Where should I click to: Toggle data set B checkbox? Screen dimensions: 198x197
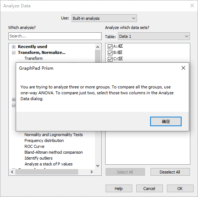[110, 53]
